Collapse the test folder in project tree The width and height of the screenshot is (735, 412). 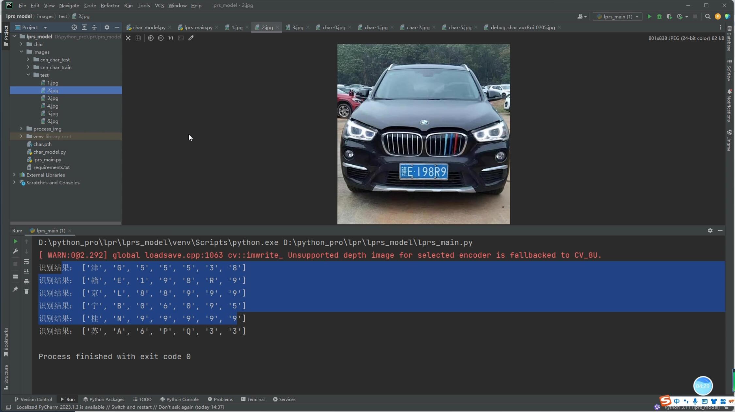tap(28, 75)
